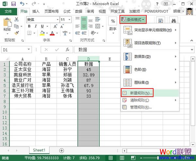Click the Redo arrow icon
Viewport: 196px width, 161px height.
(x=34, y=4)
